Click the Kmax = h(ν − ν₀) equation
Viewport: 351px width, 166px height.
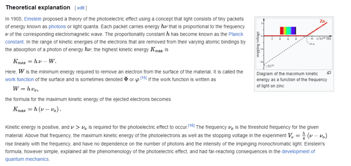pyautogui.click(x=37, y=109)
